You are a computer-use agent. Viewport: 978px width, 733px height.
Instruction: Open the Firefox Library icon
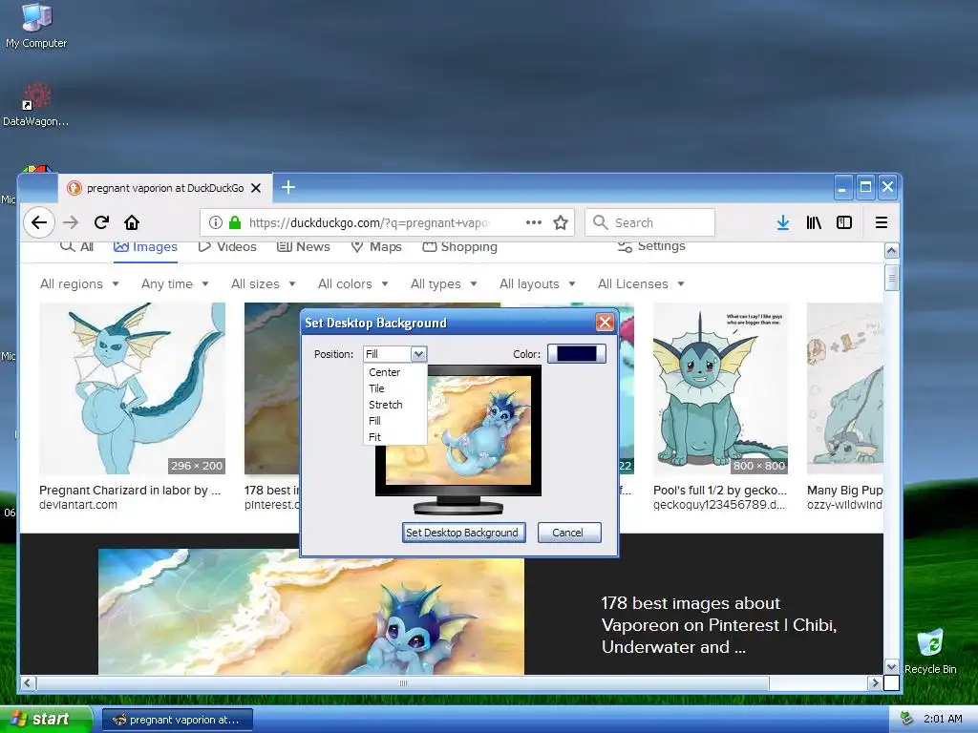pos(814,222)
